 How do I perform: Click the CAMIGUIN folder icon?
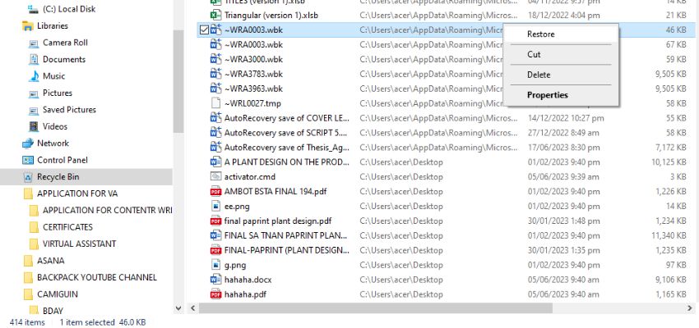[x=28, y=294]
